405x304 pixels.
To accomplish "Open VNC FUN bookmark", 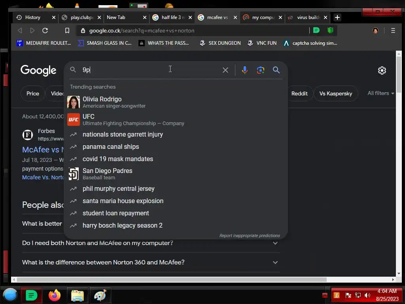I will point(262,43).
